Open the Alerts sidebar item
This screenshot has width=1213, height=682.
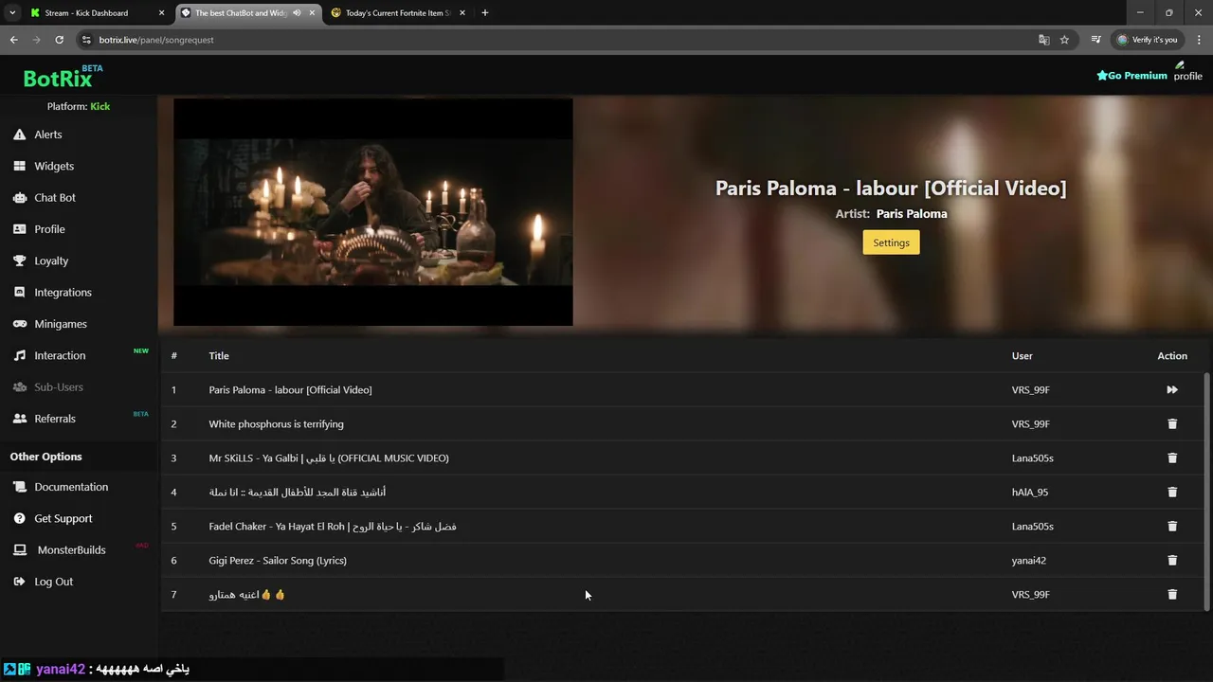coord(48,135)
